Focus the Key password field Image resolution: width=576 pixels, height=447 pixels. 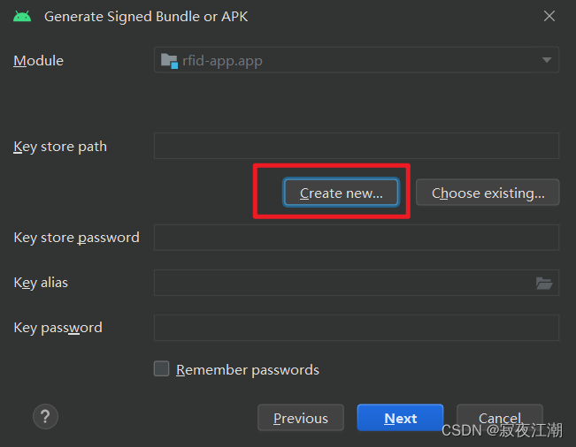tap(356, 328)
